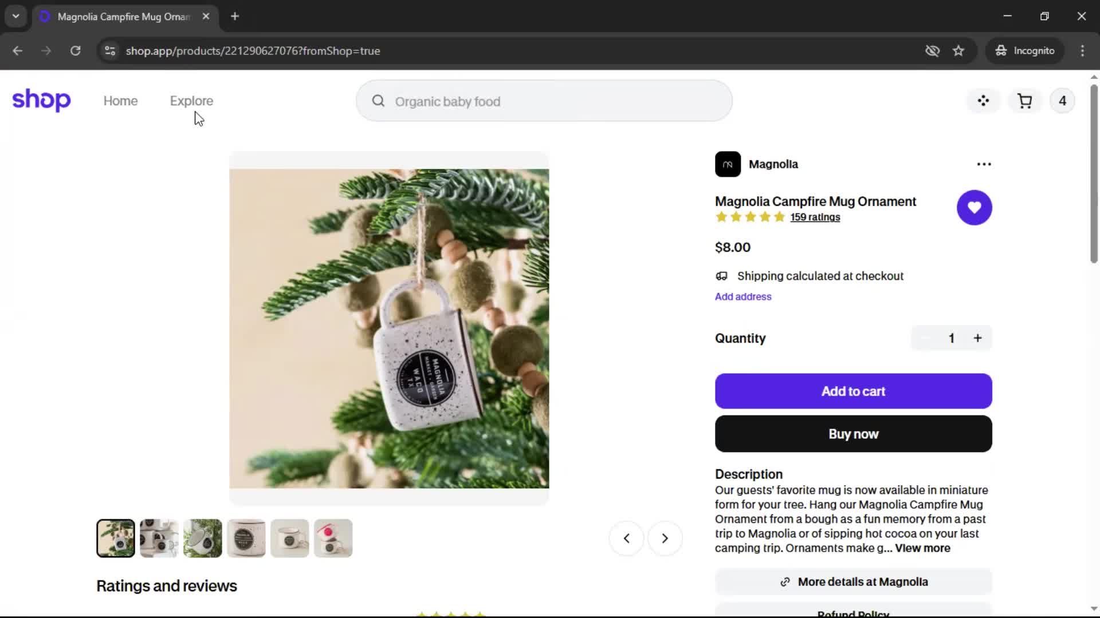Viewport: 1100px width, 618px height.
Task: Toggle the heart favorite button
Action: tap(974, 207)
